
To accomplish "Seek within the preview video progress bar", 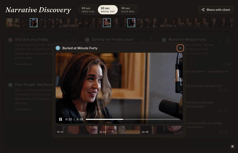I will [x=133, y=119].
